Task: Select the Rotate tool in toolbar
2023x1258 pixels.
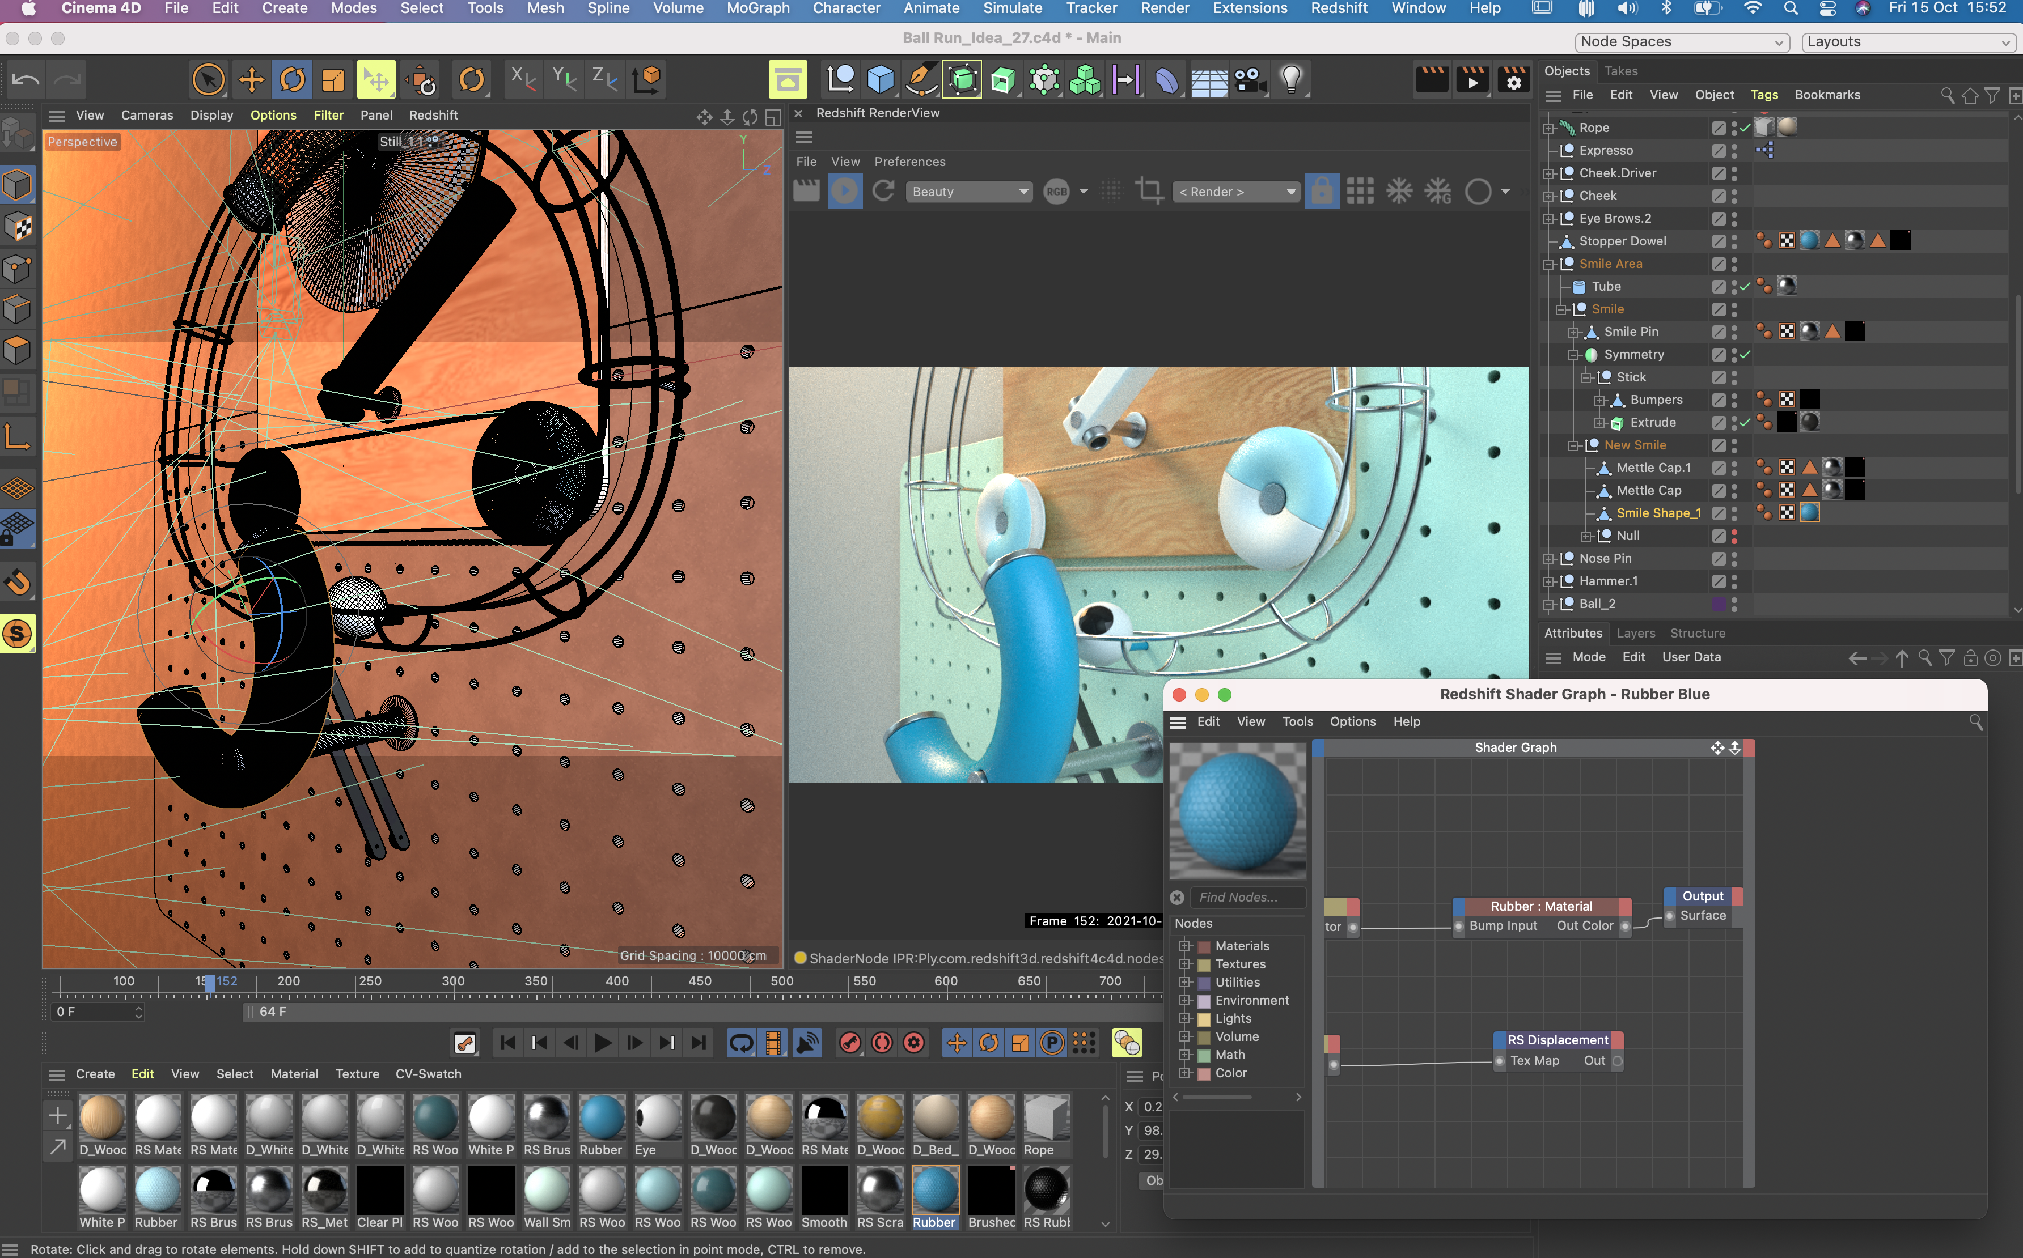Action: [x=292, y=80]
